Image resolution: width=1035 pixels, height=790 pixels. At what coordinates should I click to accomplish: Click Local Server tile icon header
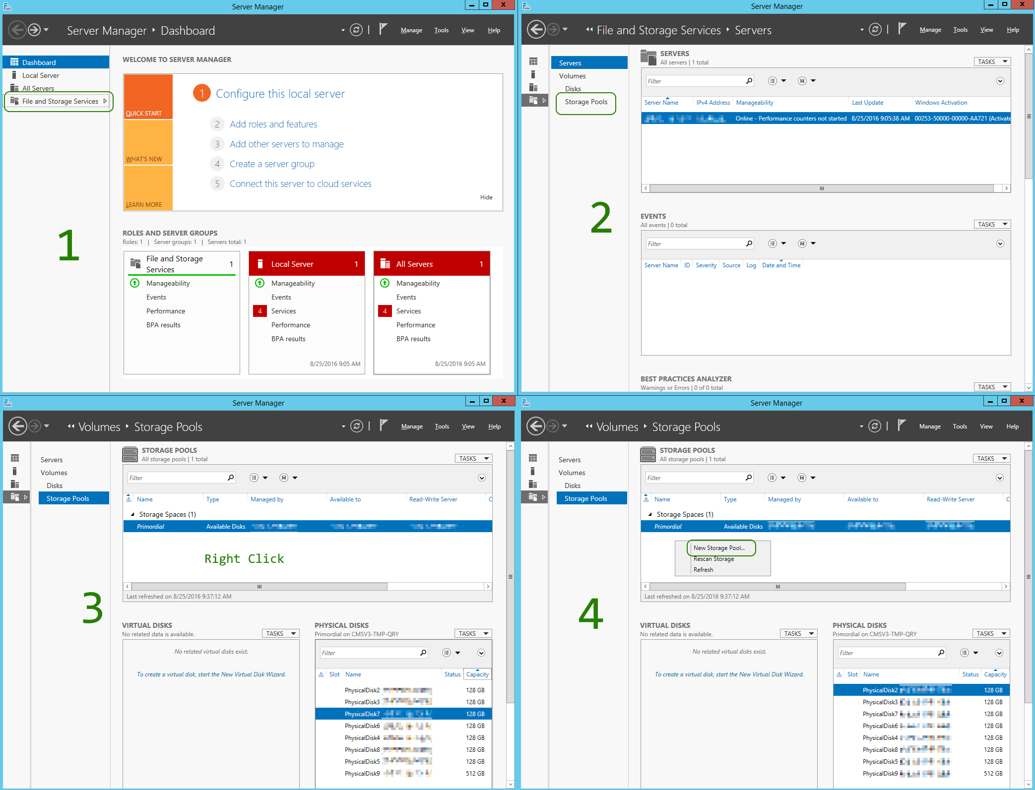260,264
